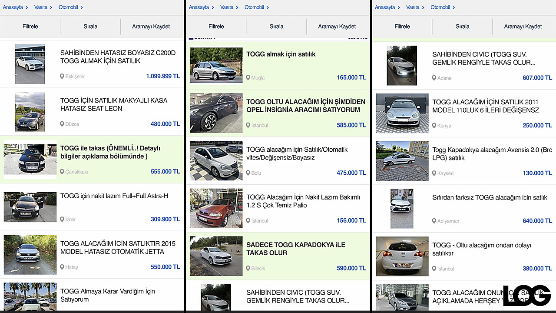Click location pin icon beside Adana
The width and height of the screenshot is (556, 313).
coord(434,78)
